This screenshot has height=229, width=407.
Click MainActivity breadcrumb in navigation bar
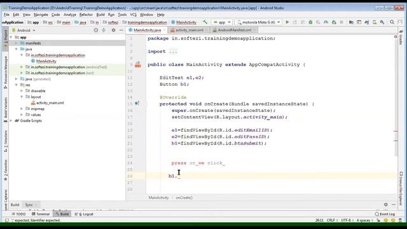184,22
